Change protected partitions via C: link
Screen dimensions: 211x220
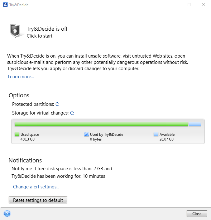57,104
